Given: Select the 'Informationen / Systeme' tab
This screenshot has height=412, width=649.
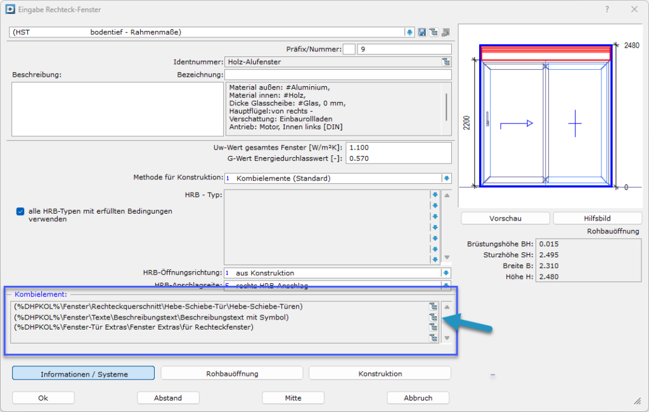Looking at the screenshot, I should [84, 373].
